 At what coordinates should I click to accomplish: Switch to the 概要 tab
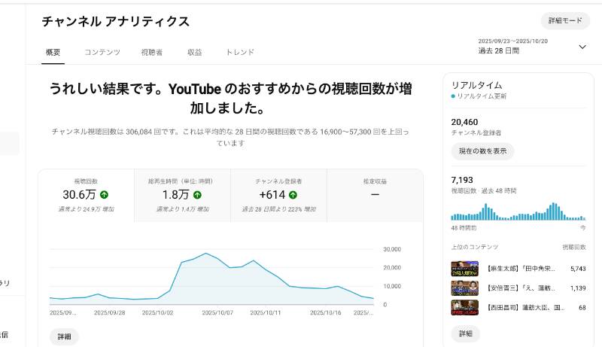tap(53, 52)
